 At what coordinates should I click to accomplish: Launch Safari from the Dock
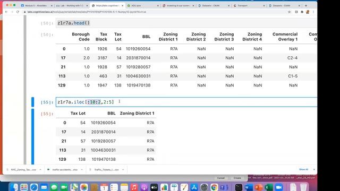tap(34, 187)
